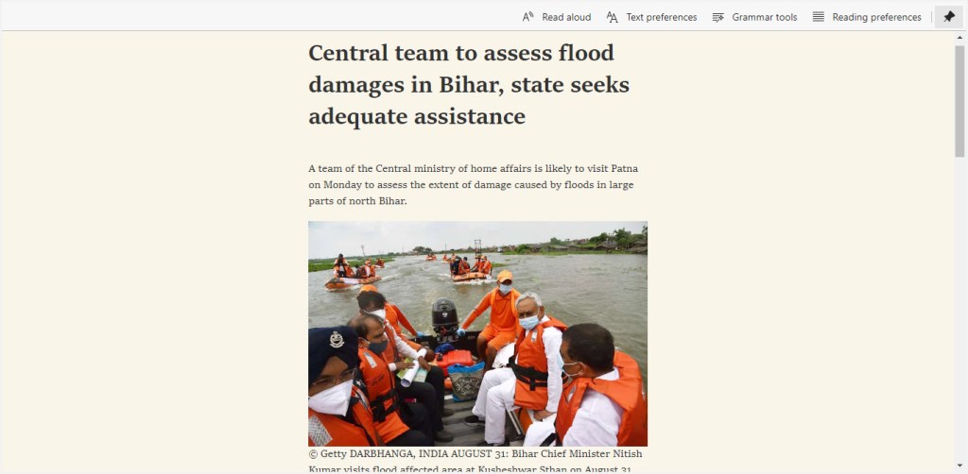Select the flood rescue boat photo
Image resolution: width=968 pixels, height=474 pixels.
(x=477, y=333)
